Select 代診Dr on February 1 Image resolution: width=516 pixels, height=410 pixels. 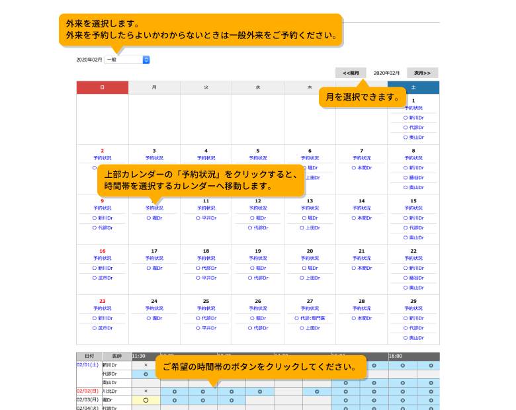pos(413,128)
